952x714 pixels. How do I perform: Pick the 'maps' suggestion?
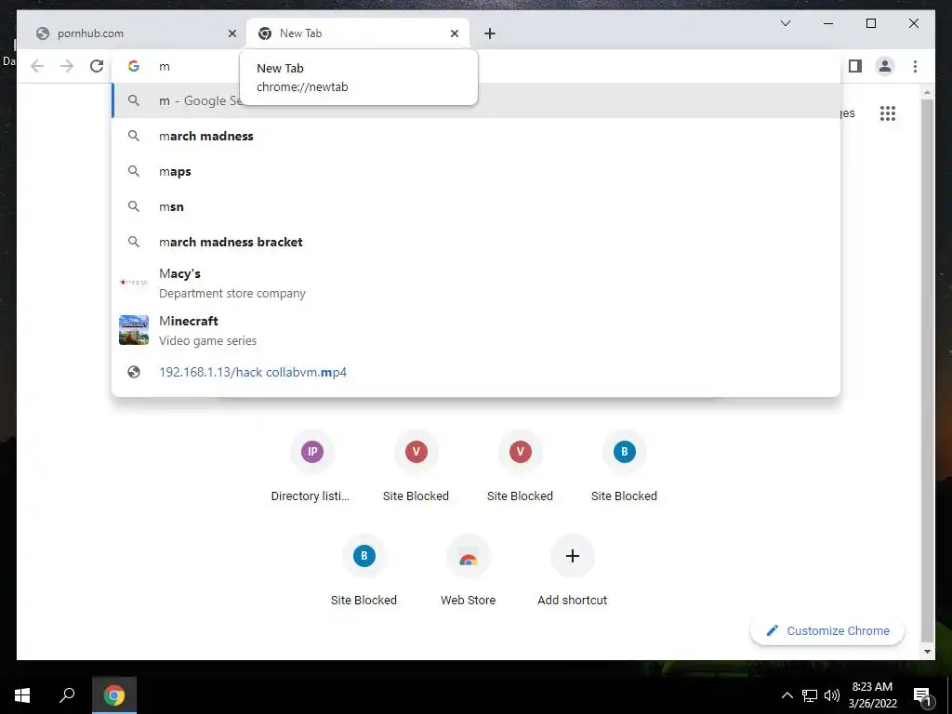pyautogui.click(x=476, y=171)
